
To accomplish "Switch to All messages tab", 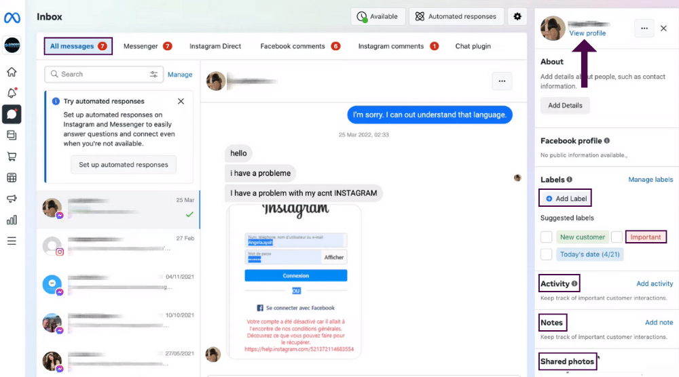I will tap(78, 46).
